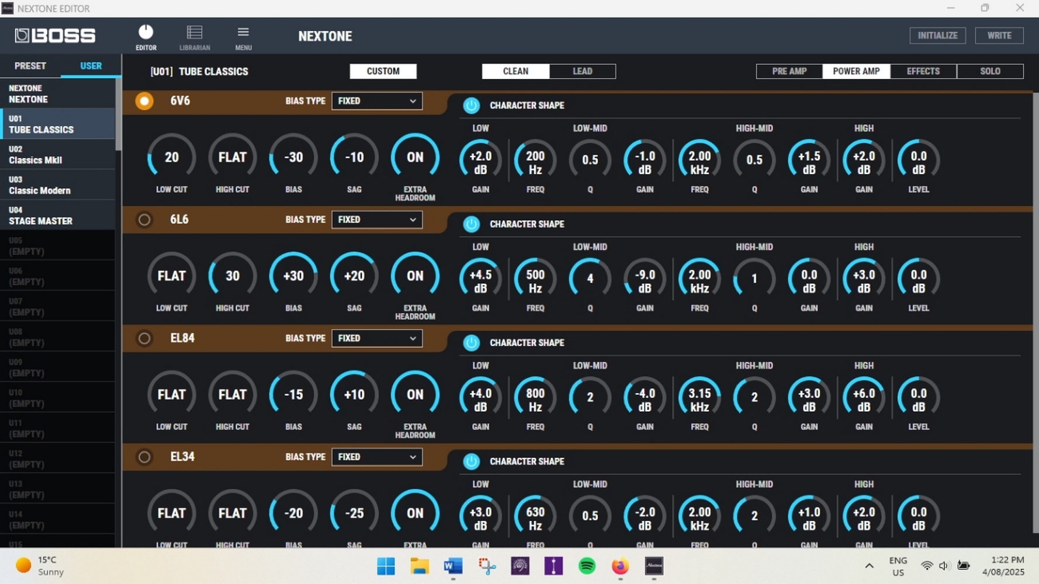Click ENG US language indicator

(898, 566)
